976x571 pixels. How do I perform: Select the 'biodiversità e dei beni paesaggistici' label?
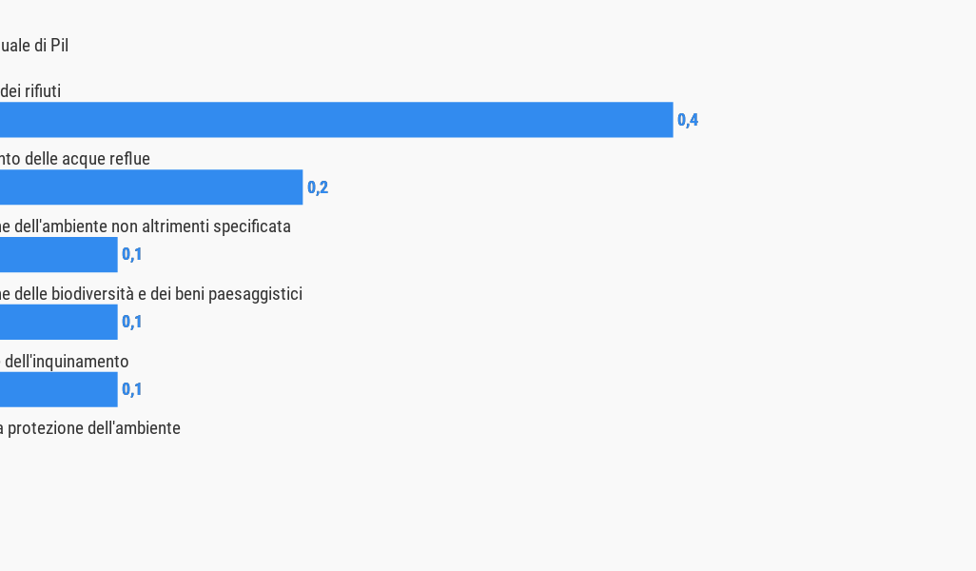point(150,294)
